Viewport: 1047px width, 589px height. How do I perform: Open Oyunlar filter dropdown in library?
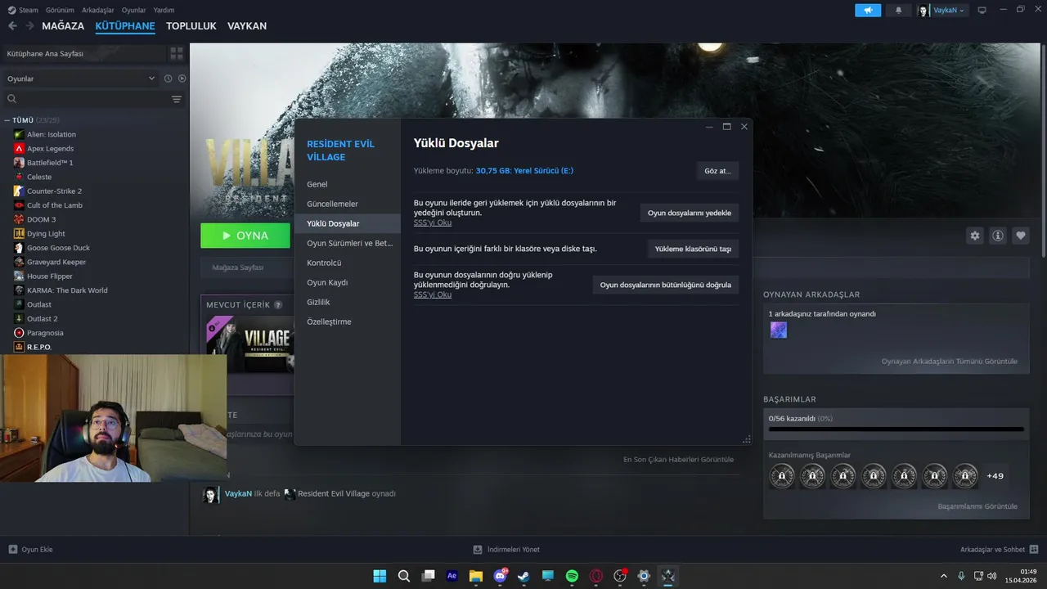pyautogui.click(x=79, y=79)
